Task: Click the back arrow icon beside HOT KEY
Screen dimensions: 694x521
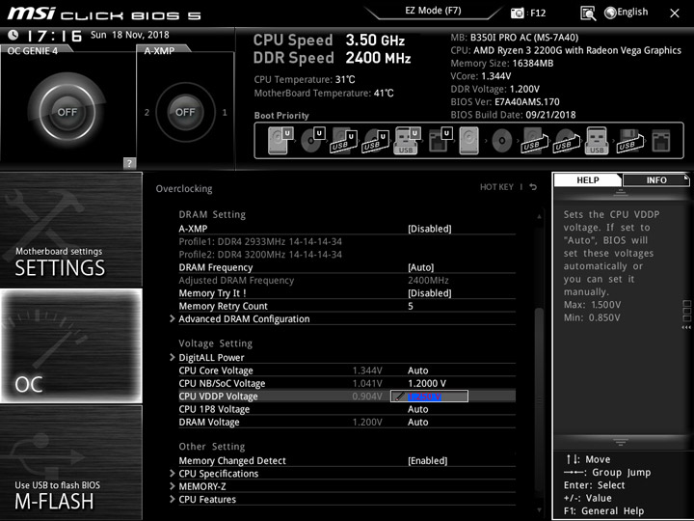Action: [x=533, y=187]
